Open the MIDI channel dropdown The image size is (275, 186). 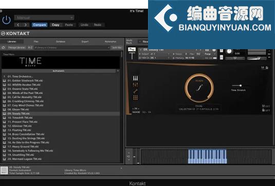point(154,58)
